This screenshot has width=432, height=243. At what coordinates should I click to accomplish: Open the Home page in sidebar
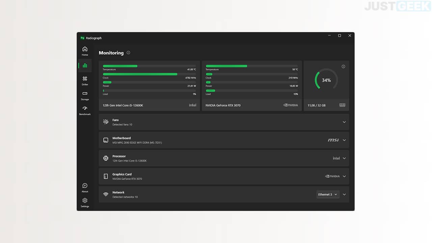(x=85, y=51)
